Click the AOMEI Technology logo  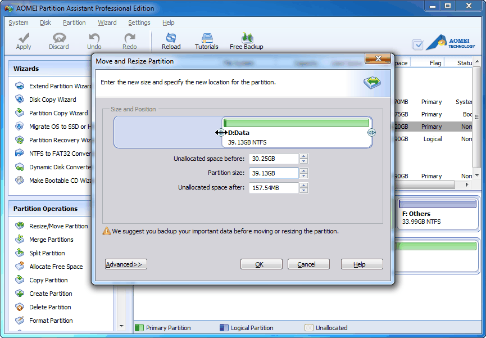click(451, 43)
